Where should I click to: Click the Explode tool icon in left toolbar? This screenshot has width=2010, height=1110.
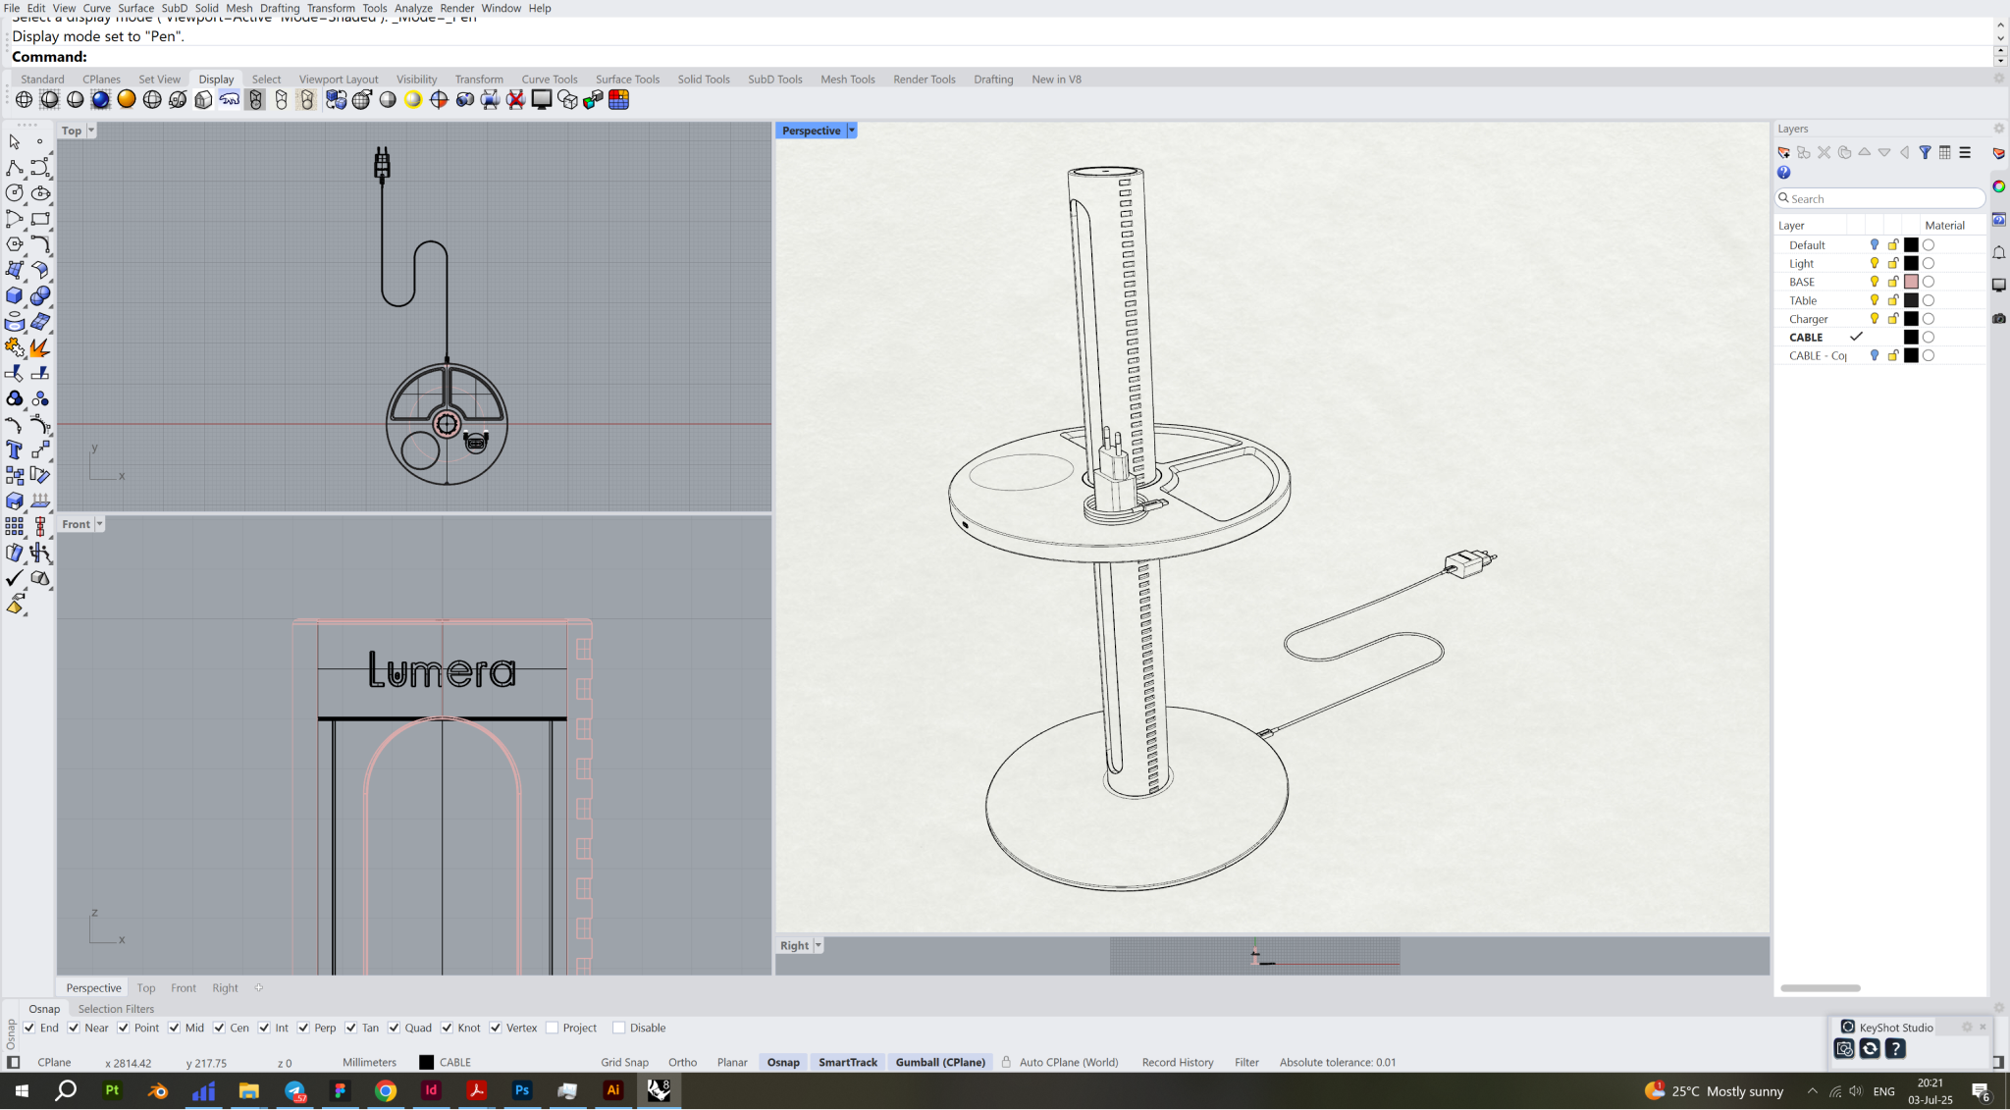[39, 347]
